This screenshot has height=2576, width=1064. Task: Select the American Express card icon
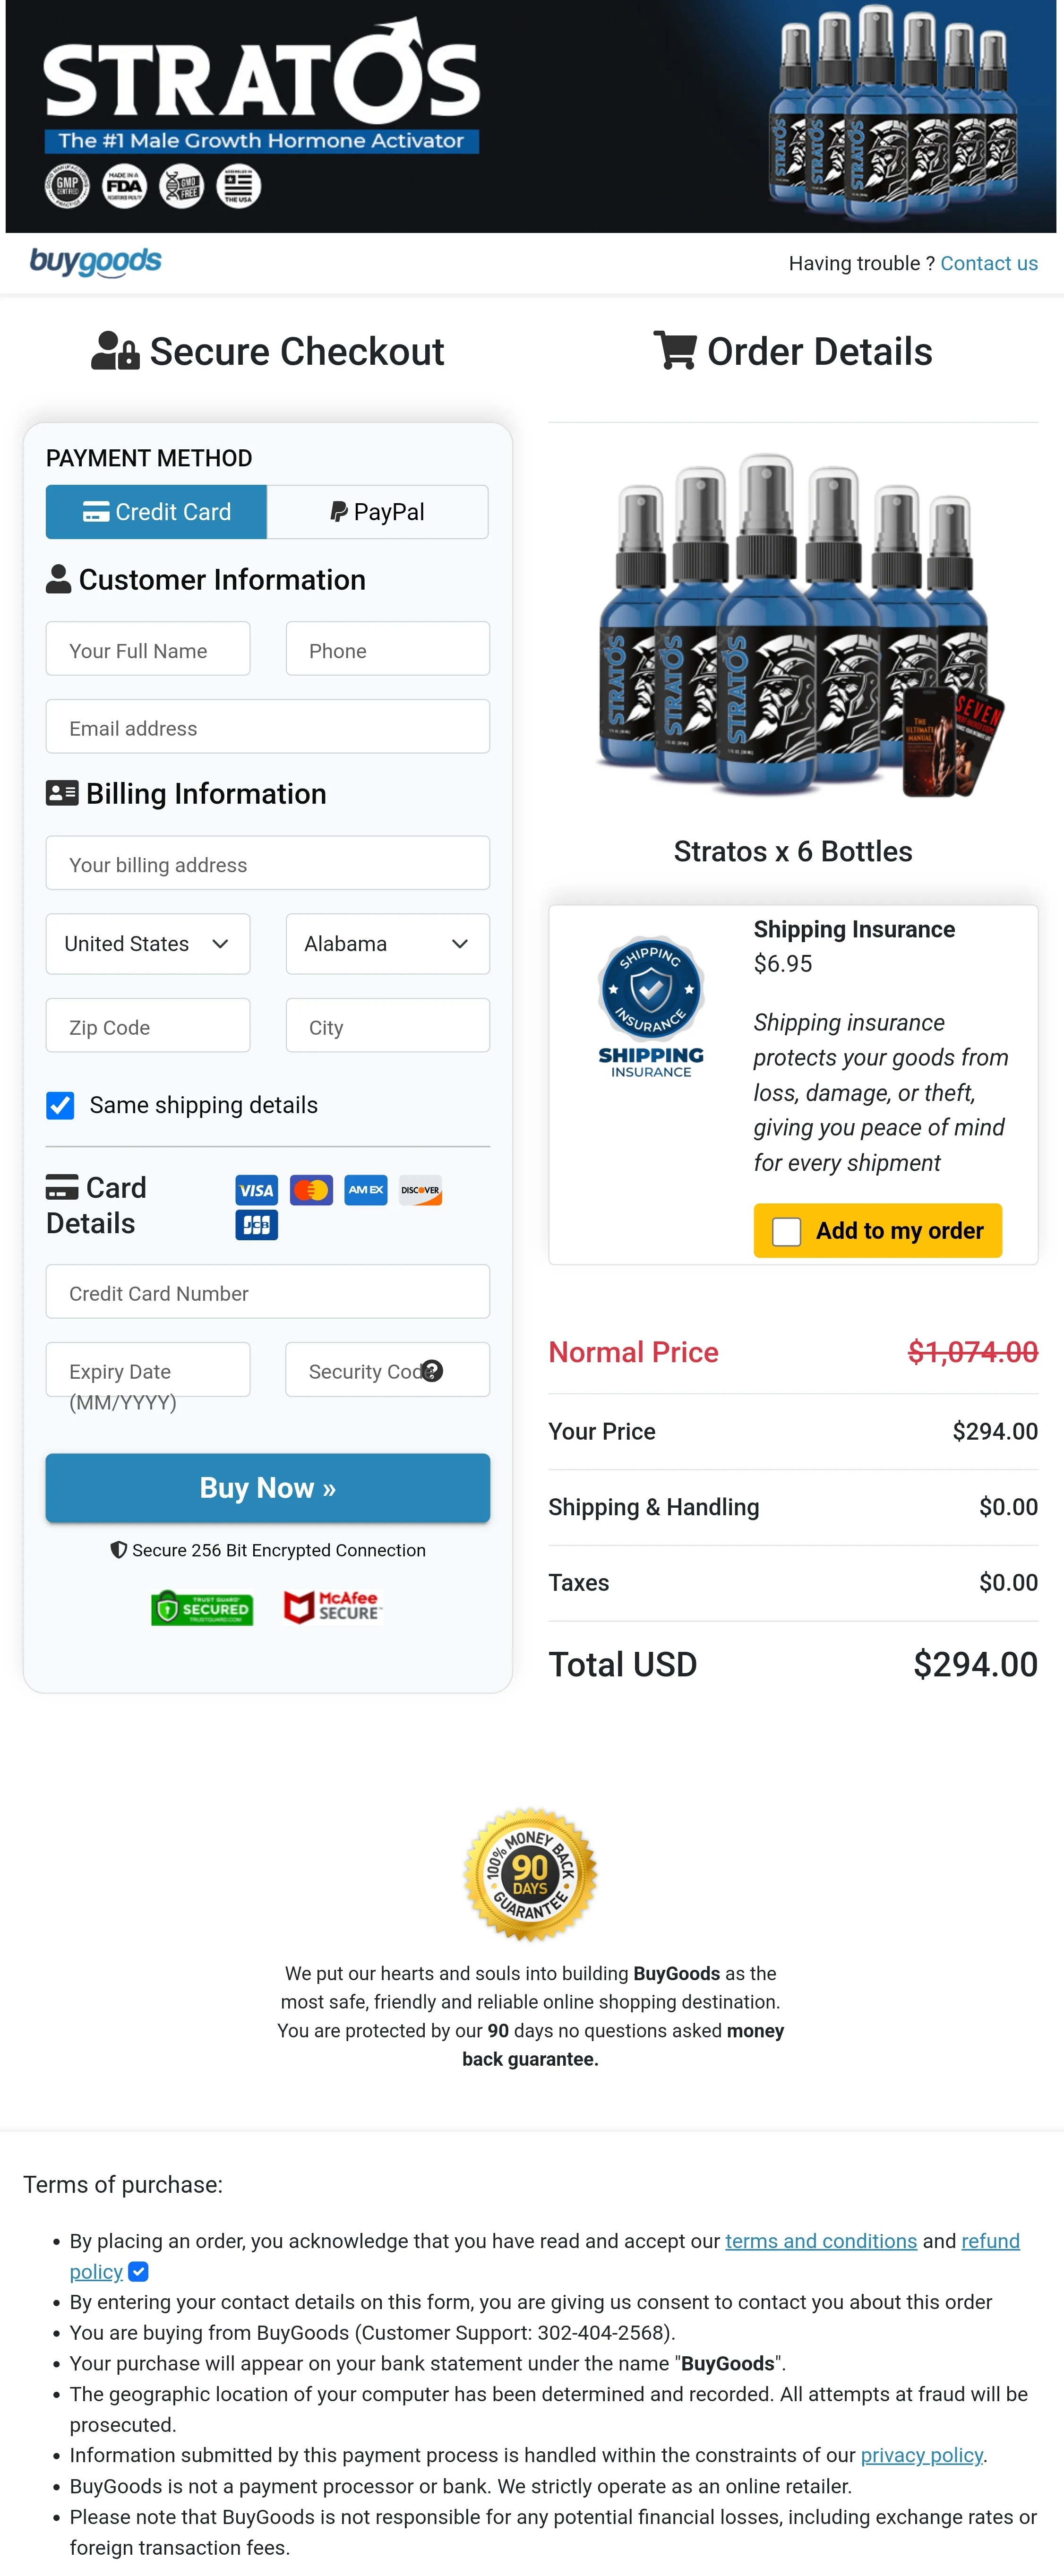pyautogui.click(x=365, y=1190)
